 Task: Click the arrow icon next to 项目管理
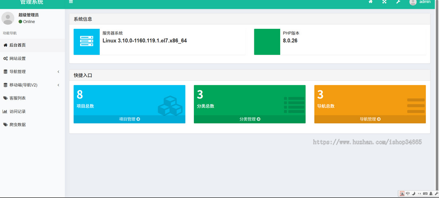138,119
